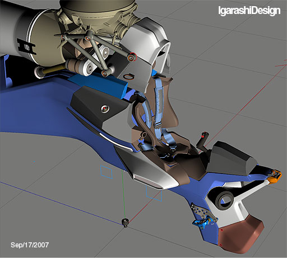Click the IgarashiDesign watermark text

tap(249, 11)
